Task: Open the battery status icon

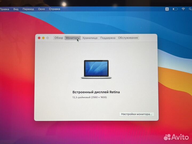Action: pyautogui.click(x=175, y=9)
